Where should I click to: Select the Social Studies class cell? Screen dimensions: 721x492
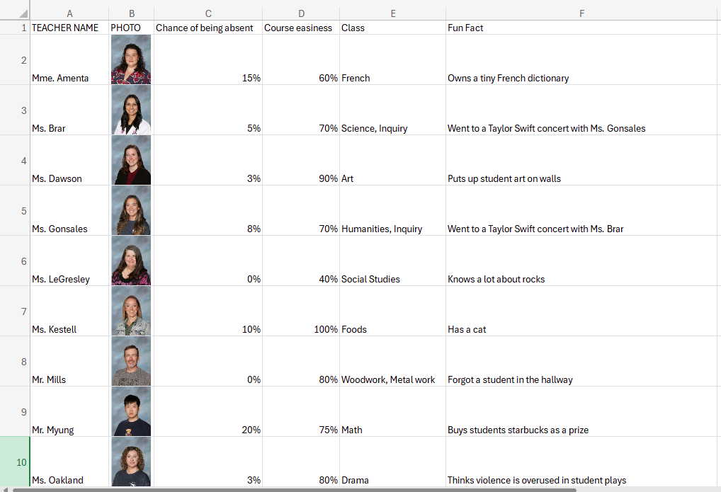tap(392, 261)
